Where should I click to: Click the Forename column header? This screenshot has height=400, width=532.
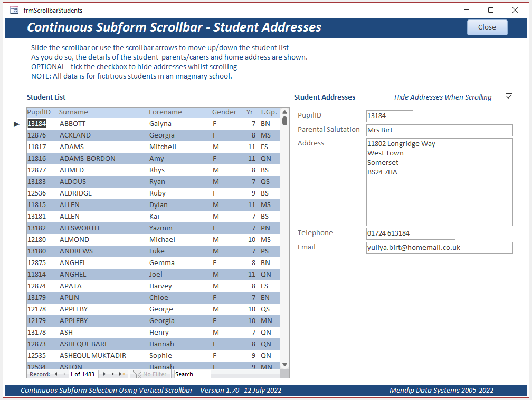[x=165, y=112]
